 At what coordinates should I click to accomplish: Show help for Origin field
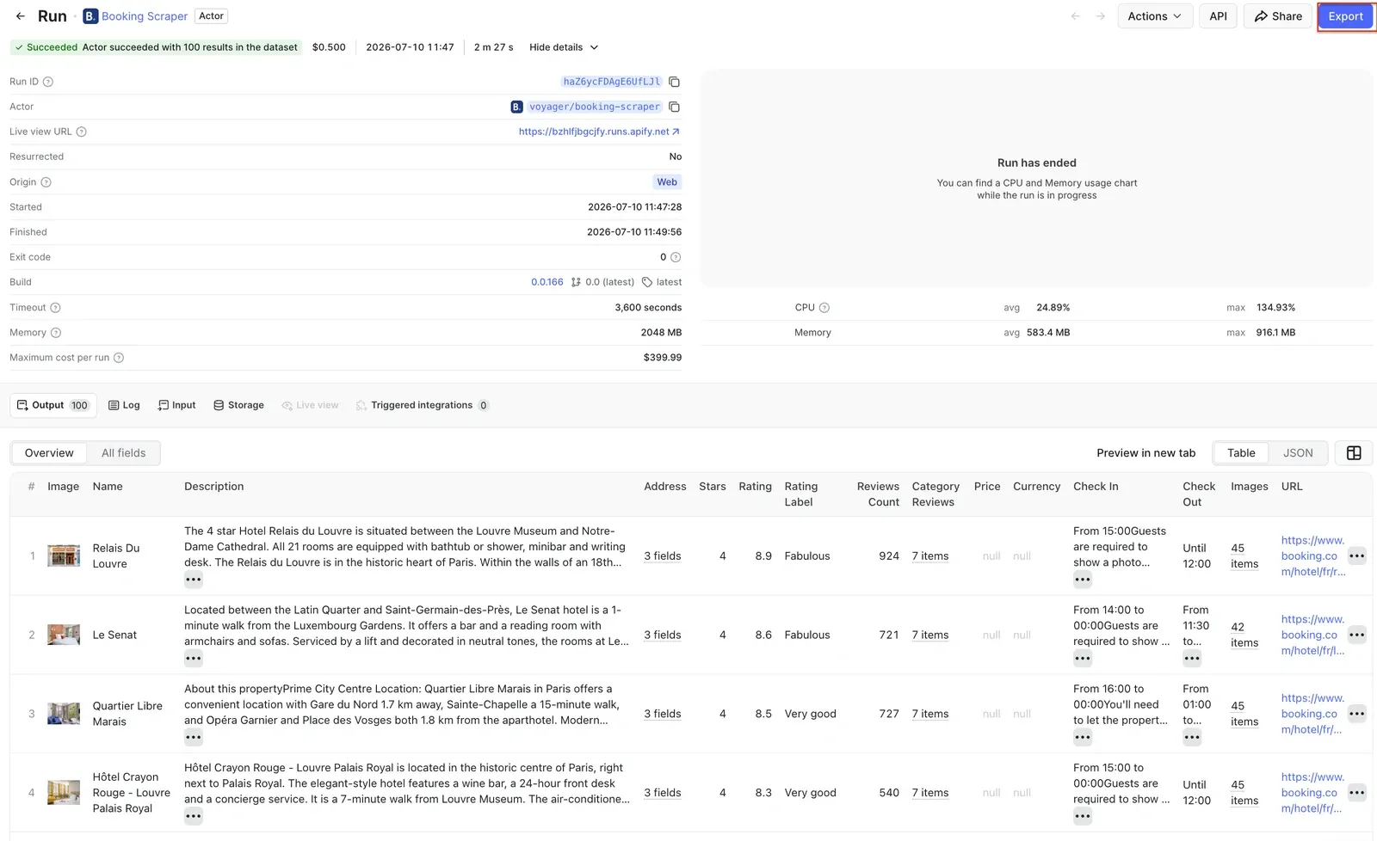[46, 182]
